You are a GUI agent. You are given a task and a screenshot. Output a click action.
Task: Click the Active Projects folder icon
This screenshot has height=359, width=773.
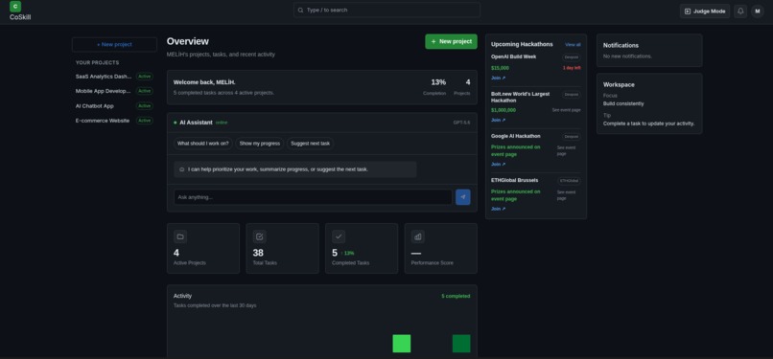(x=180, y=236)
